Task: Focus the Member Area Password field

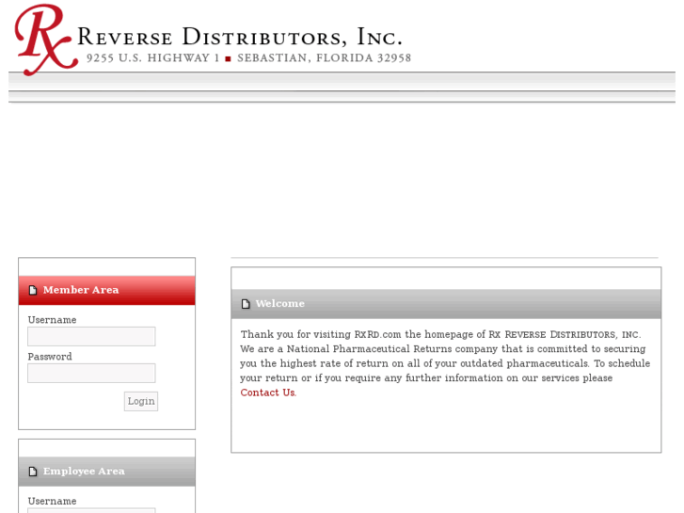Action: [x=91, y=374]
